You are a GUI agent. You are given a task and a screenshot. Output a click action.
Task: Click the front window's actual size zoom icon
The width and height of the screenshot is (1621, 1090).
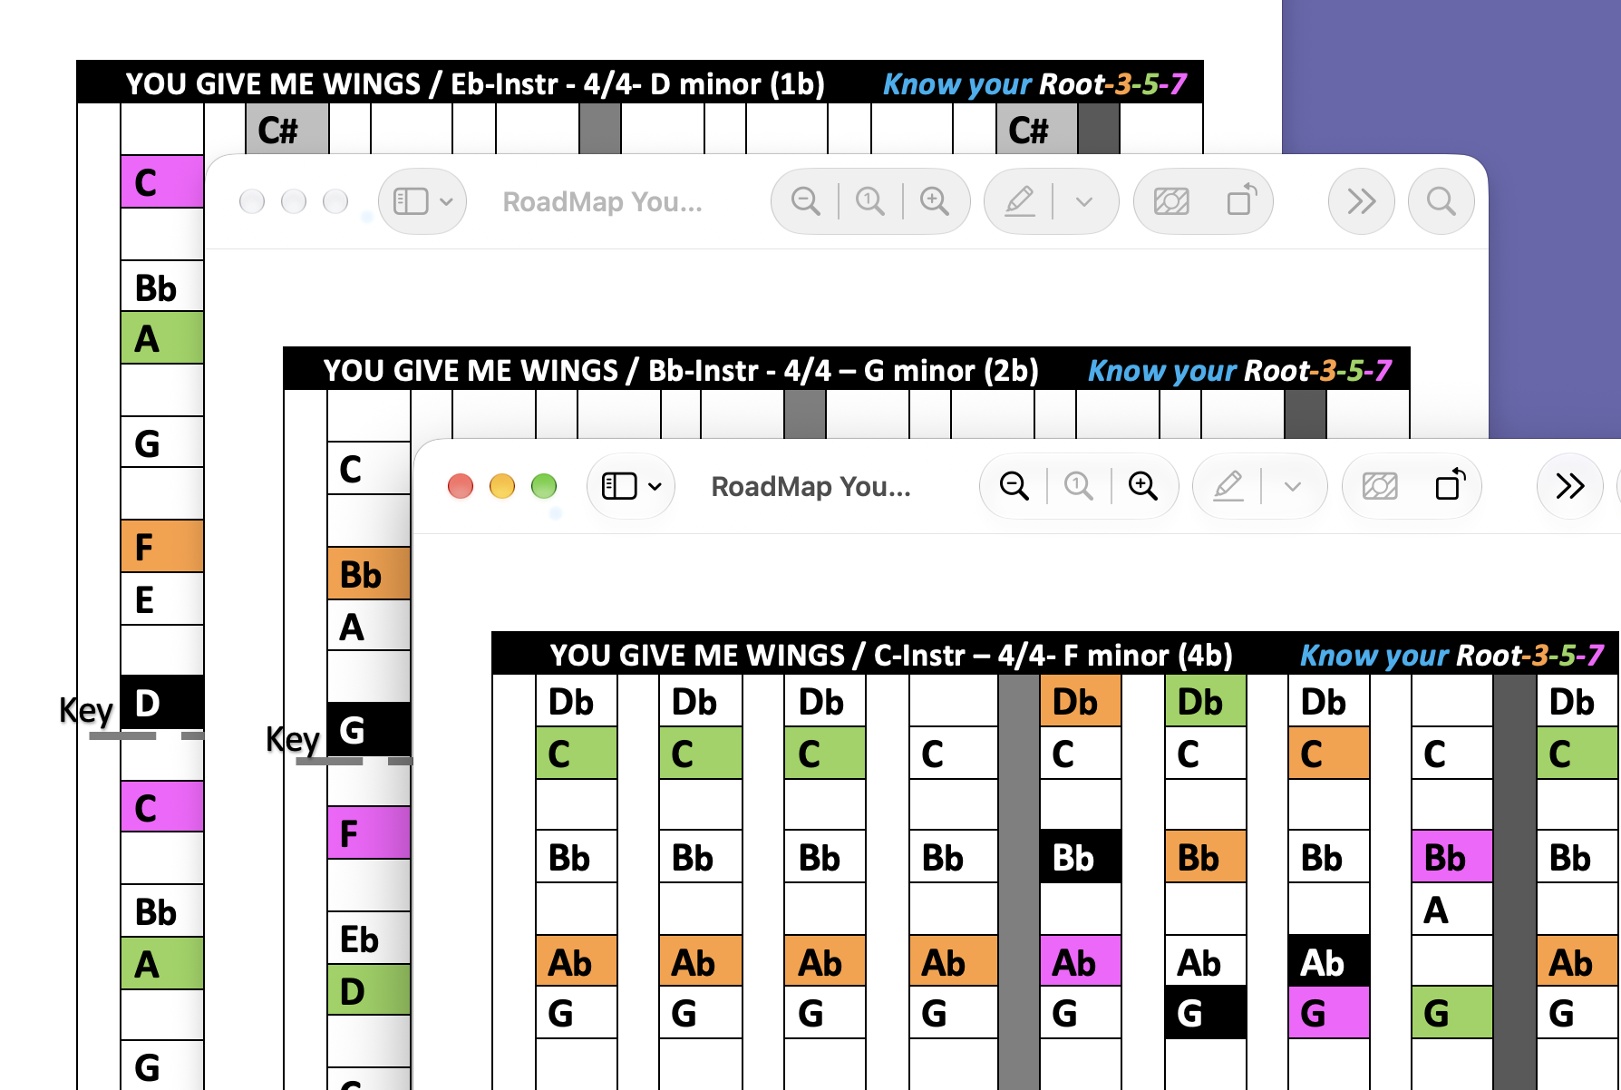1078,486
